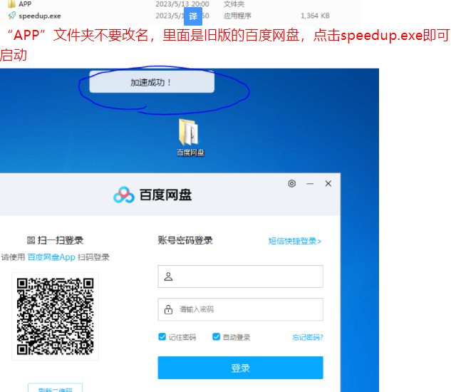Click the 忘记密码? link
Screen dimensions: 451x392
coord(307,337)
